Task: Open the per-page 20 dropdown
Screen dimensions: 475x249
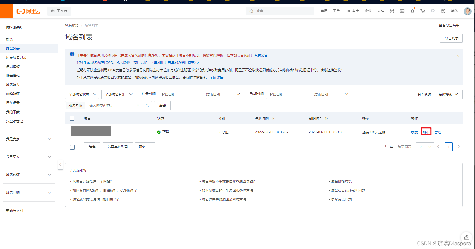Action: click(425, 147)
